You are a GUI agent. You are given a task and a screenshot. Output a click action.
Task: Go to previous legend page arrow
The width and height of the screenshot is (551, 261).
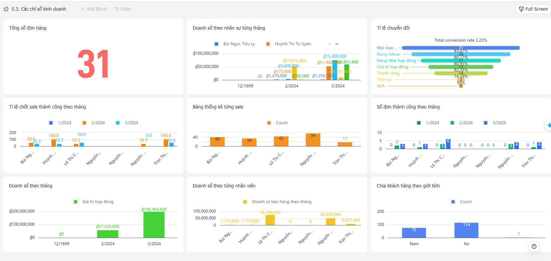tap(329, 44)
